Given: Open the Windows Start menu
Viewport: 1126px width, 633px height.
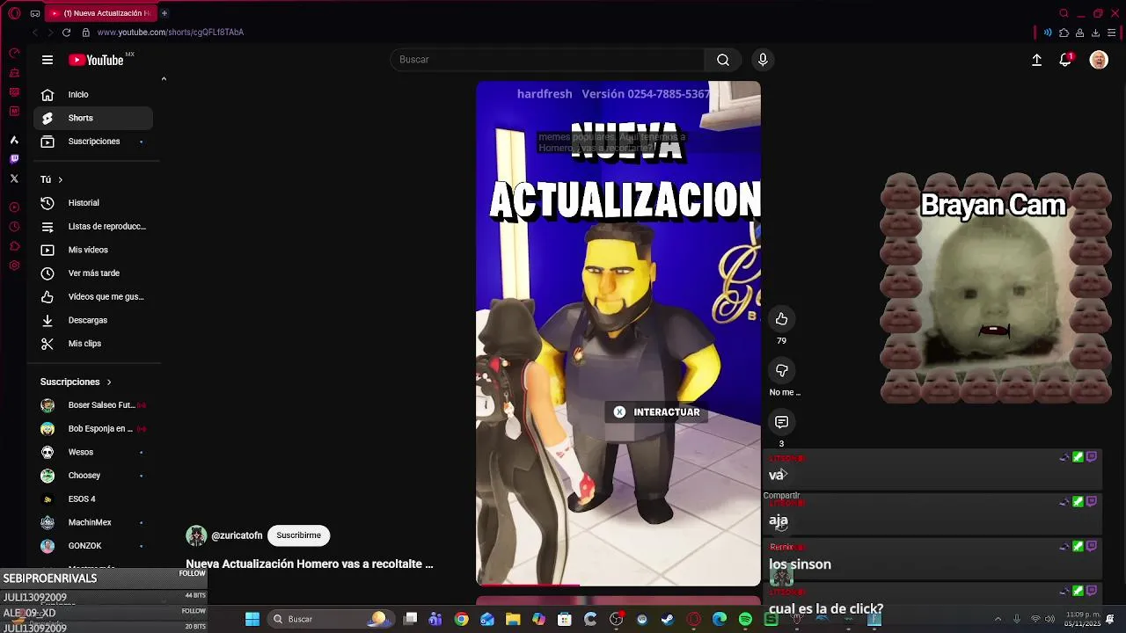Looking at the screenshot, I should coord(252,619).
